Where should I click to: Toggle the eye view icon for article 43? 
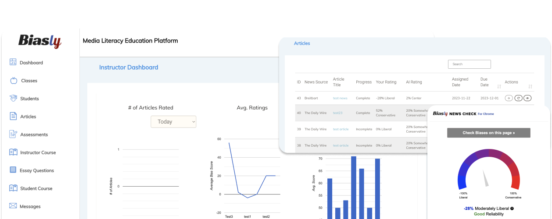pyautogui.click(x=528, y=98)
